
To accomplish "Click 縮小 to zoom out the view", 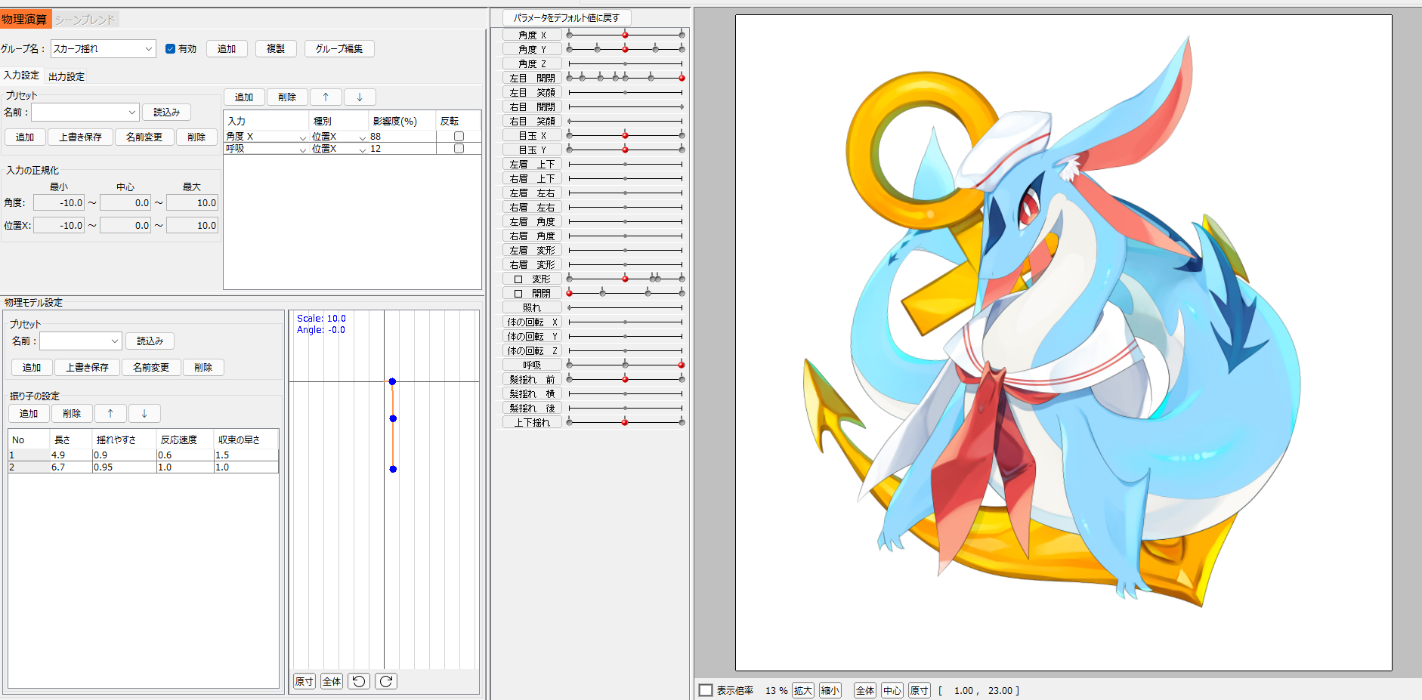I will point(830,690).
